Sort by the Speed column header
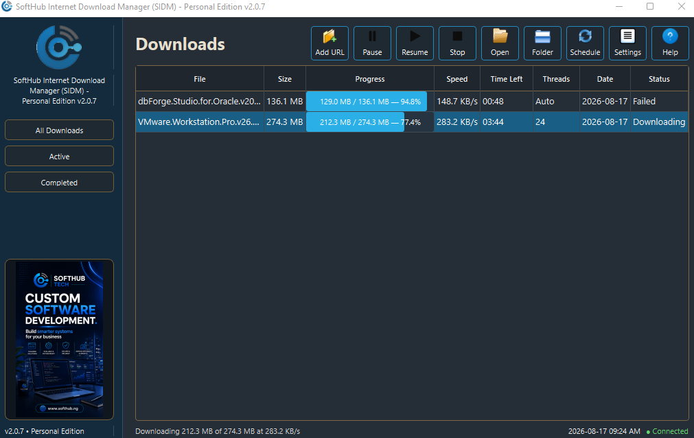 (x=456, y=79)
